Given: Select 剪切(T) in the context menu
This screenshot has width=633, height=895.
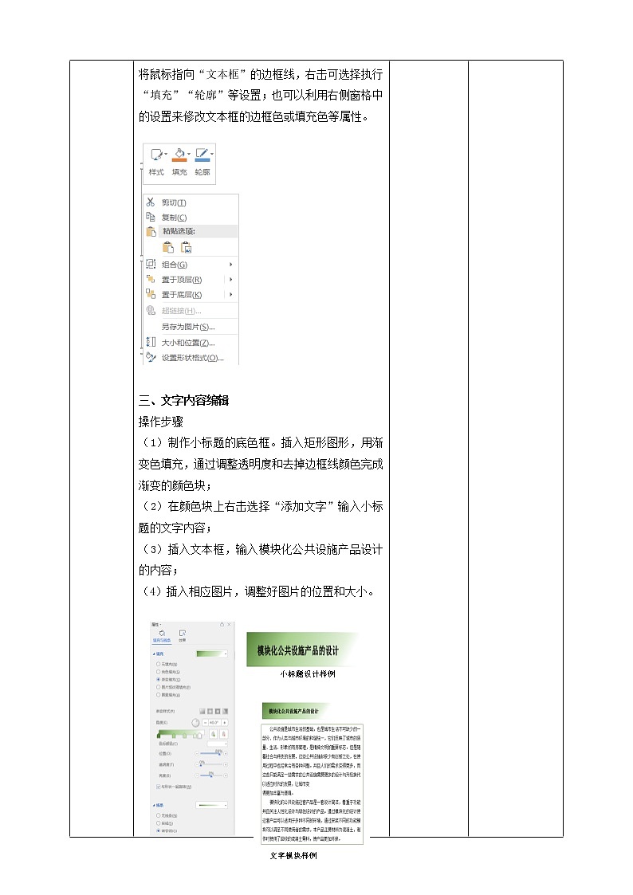Looking at the screenshot, I should coord(174,202).
